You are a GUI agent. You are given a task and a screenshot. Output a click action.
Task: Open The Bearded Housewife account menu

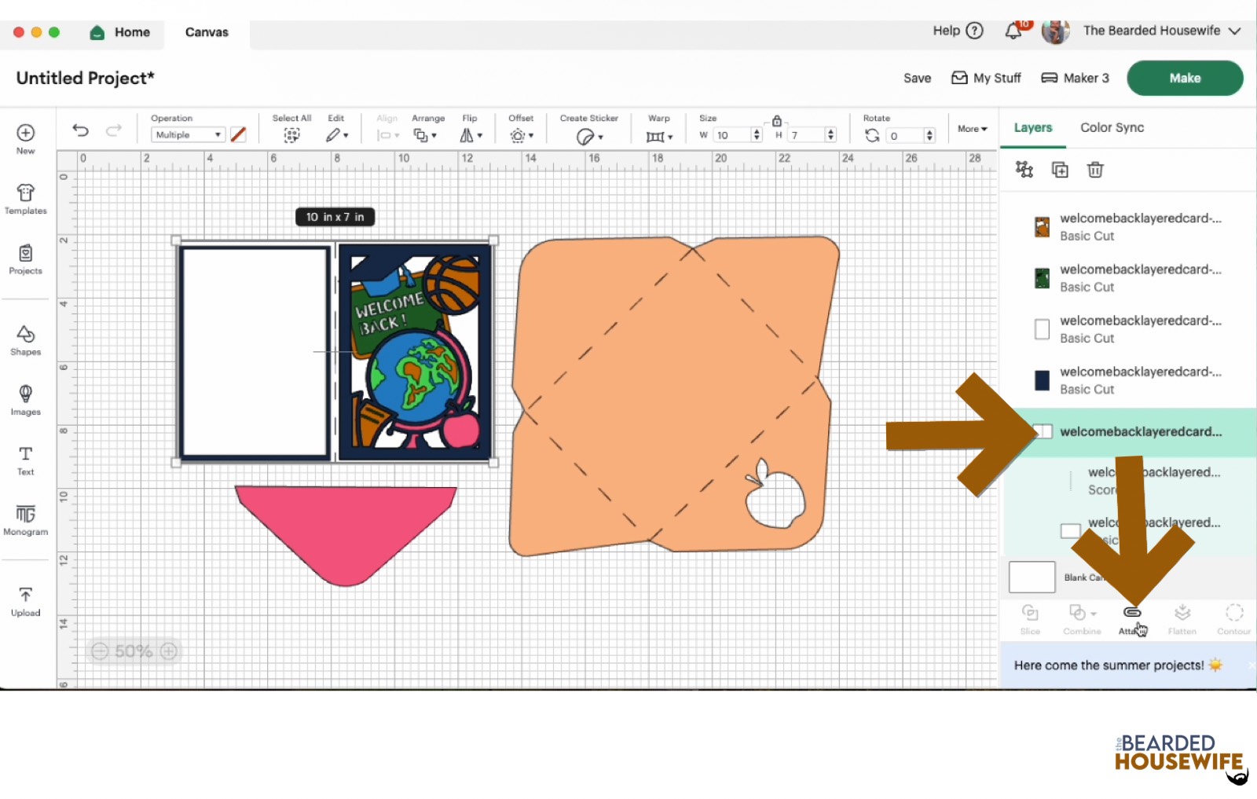(1151, 31)
